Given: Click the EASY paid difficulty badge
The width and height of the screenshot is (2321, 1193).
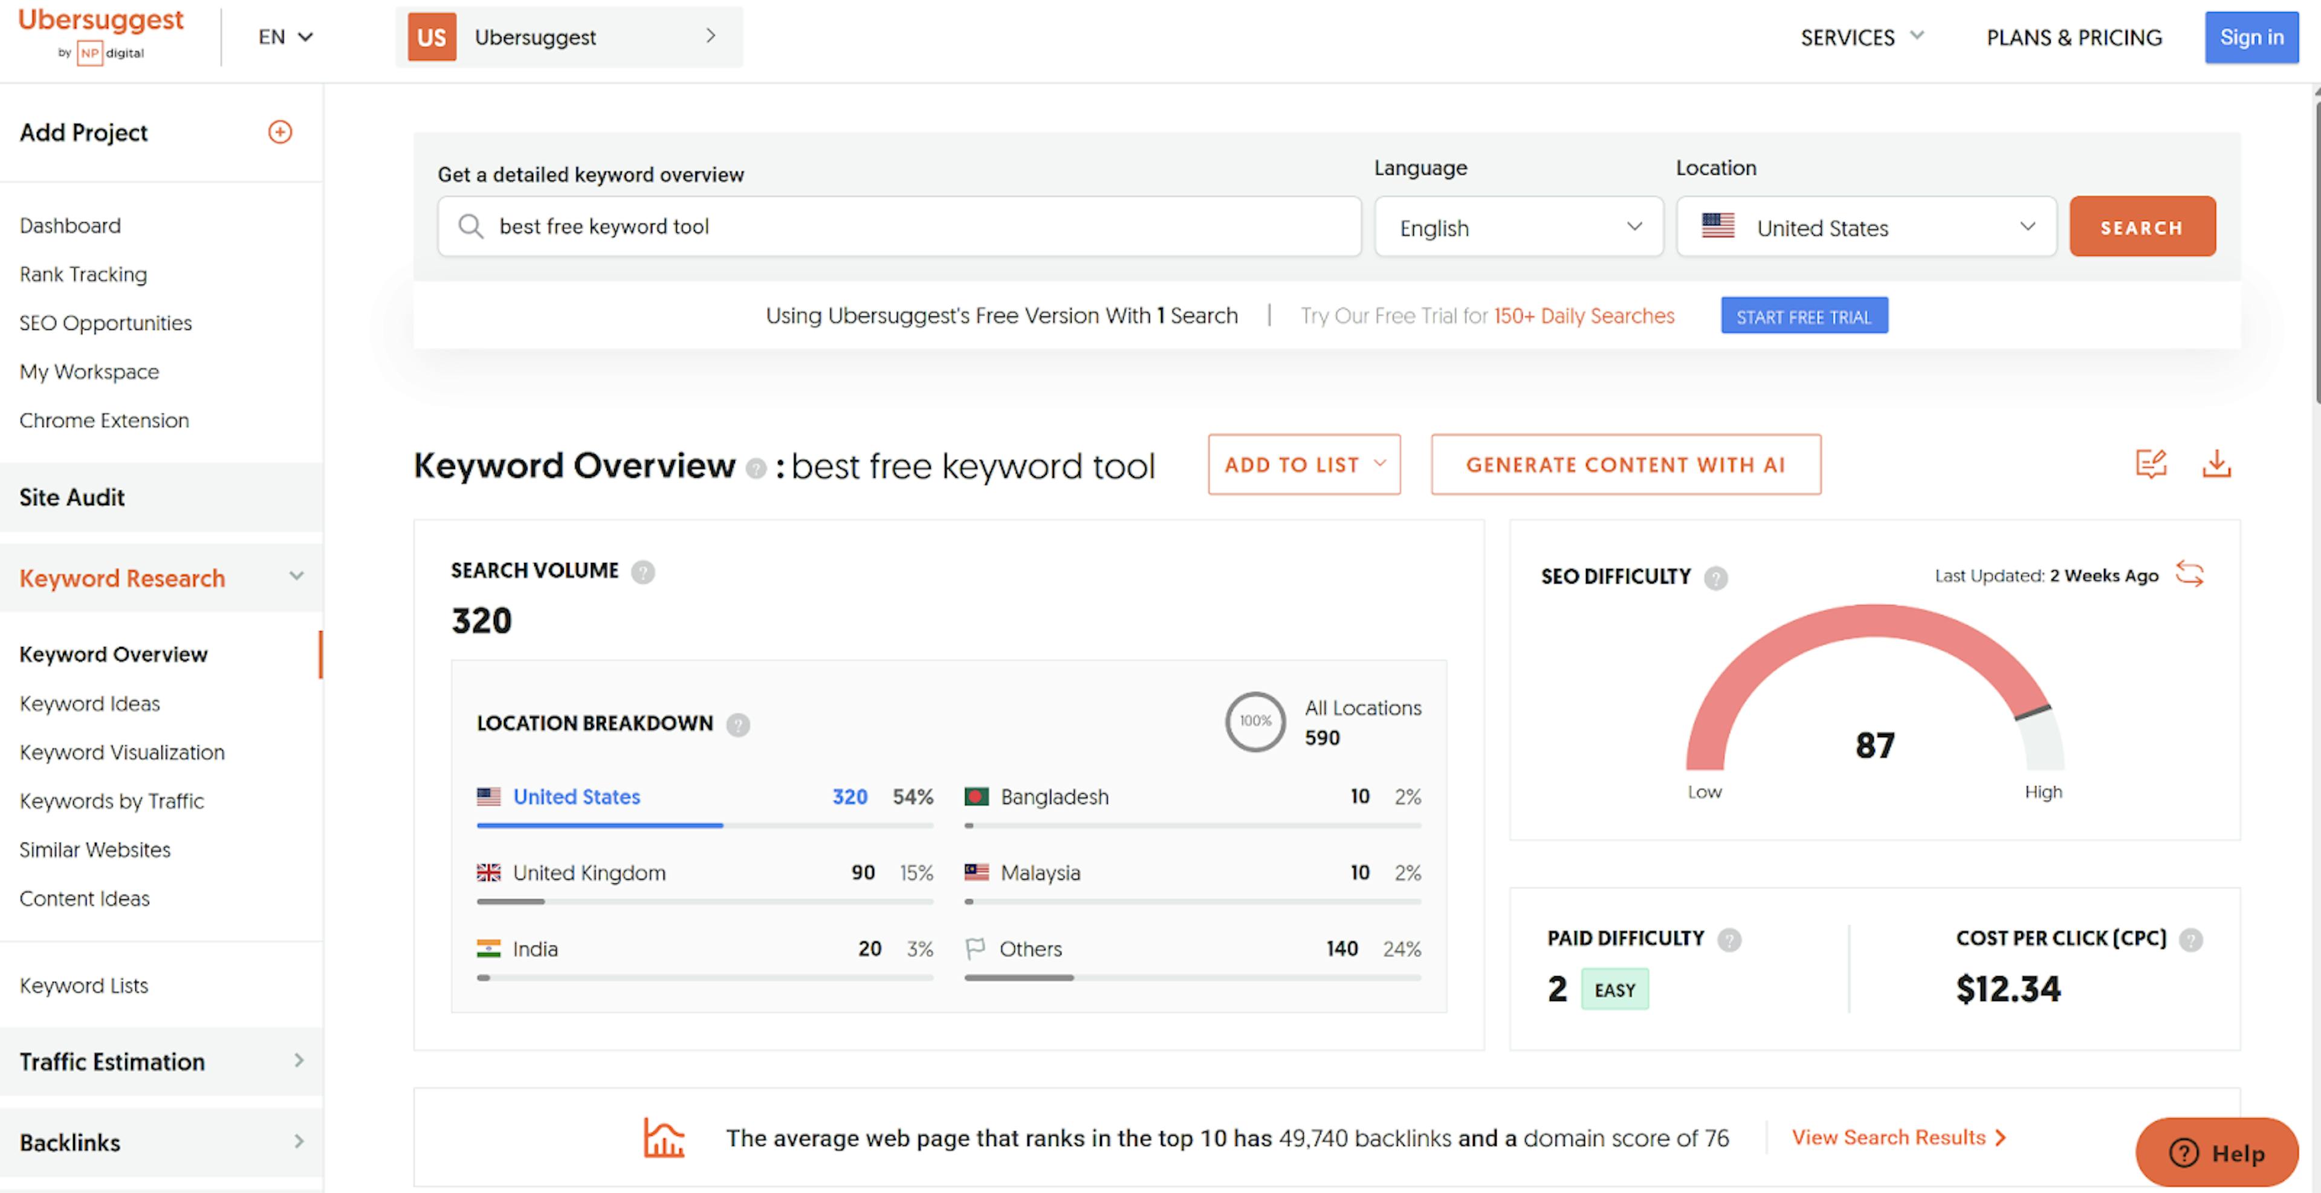Looking at the screenshot, I should click(1614, 989).
